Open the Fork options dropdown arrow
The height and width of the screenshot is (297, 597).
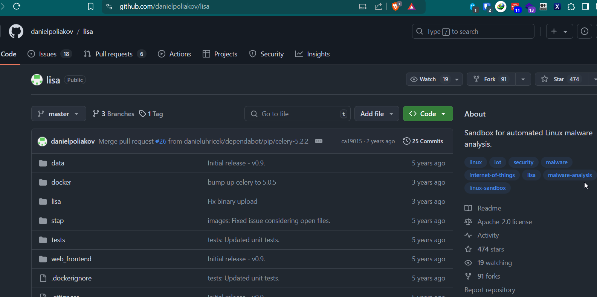(x=523, y=79)
